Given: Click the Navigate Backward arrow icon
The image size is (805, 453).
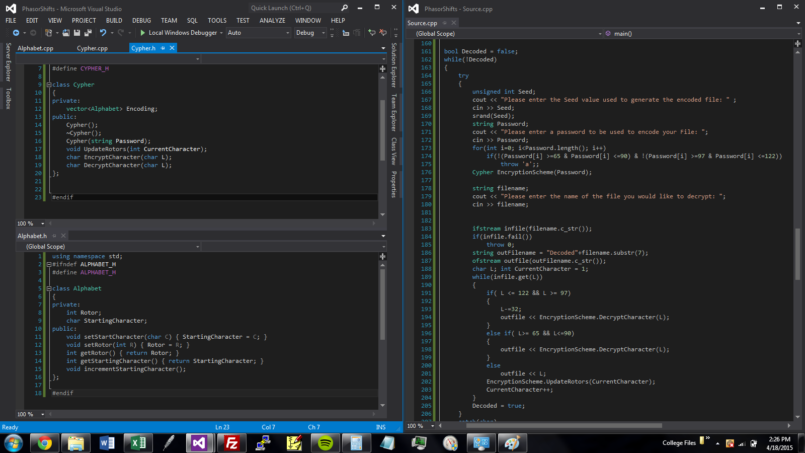Looking at the screenshot, I should [16, 33].
